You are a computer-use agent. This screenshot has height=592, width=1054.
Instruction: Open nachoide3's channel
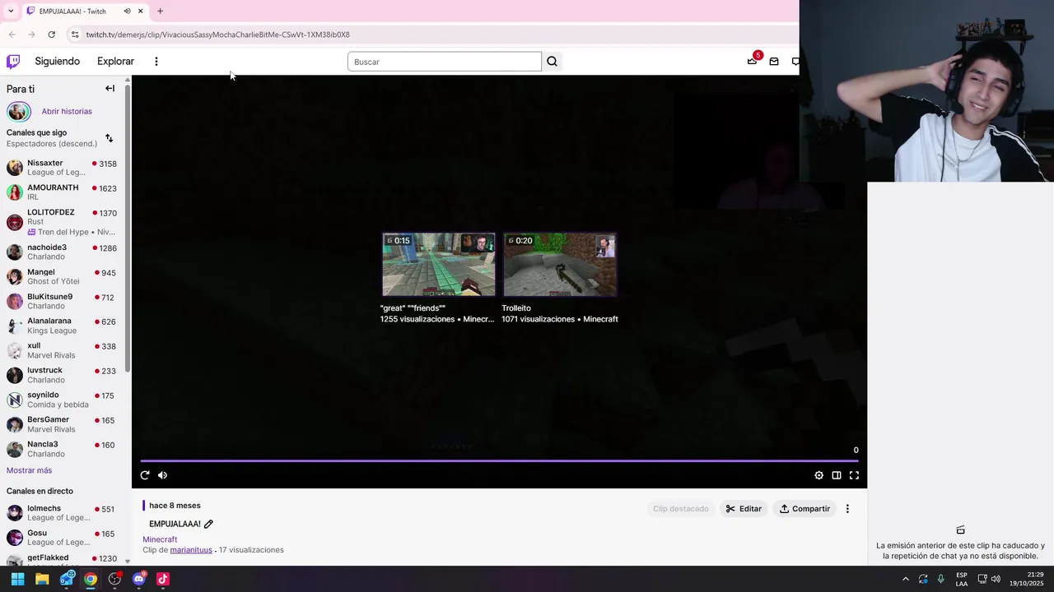[62, 252]
